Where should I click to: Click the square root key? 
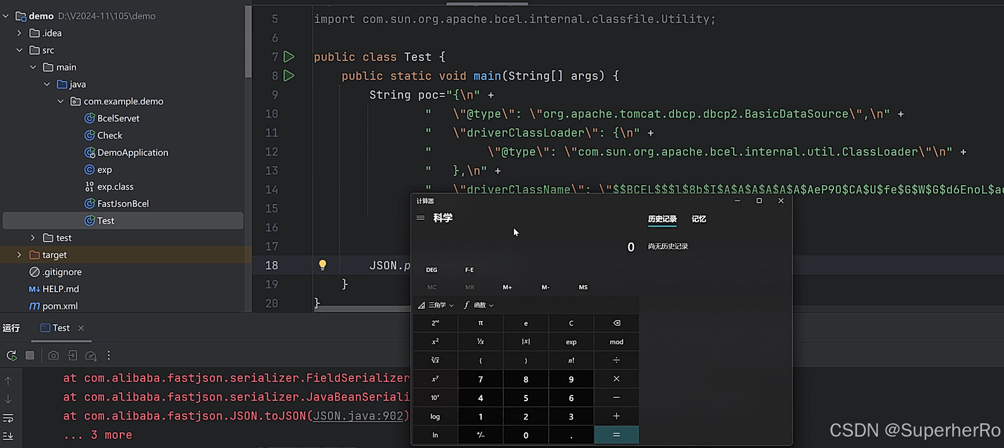436,360
